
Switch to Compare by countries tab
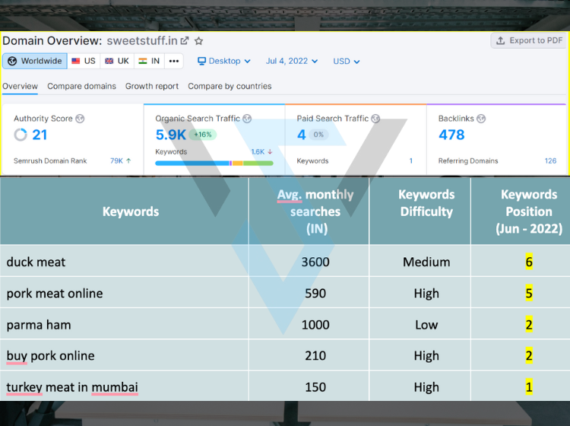[x=230, y=86]
